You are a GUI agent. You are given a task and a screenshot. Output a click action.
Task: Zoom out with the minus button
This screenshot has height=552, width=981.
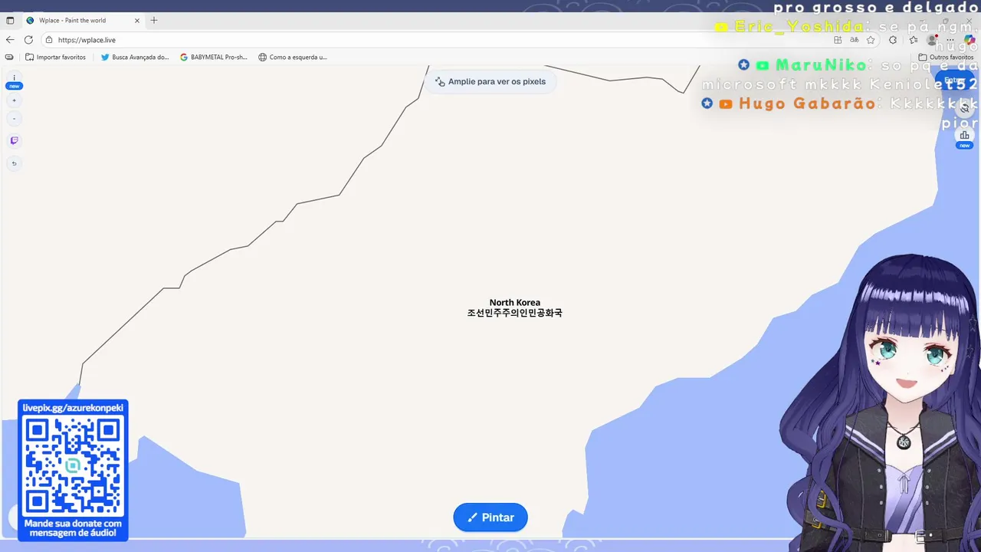click(x=14, y=119)
